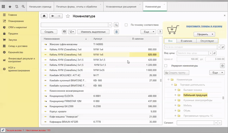Select the Все filter toggle
The height and width of the screenshot is (133, 228).
tap(170, 41)
